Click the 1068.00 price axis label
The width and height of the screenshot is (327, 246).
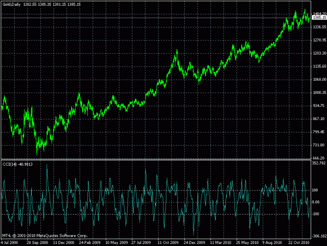tap(320, 79)
